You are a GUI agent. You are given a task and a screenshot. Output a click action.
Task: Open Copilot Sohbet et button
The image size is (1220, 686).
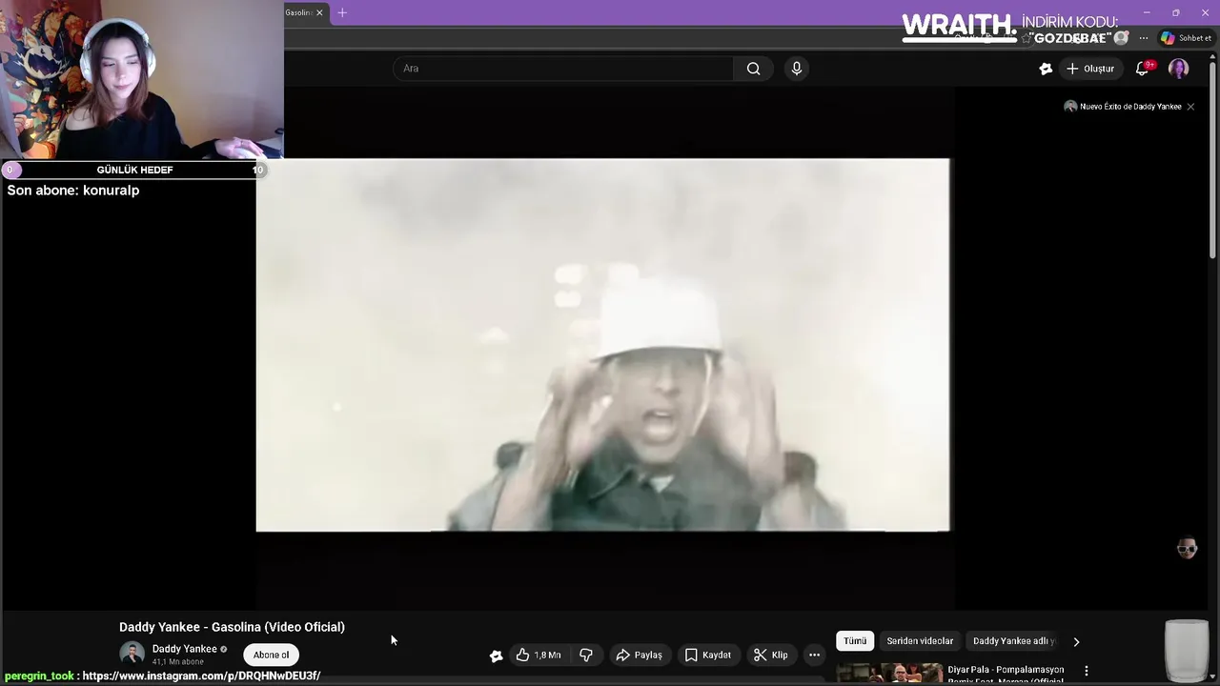[1186, 38]
